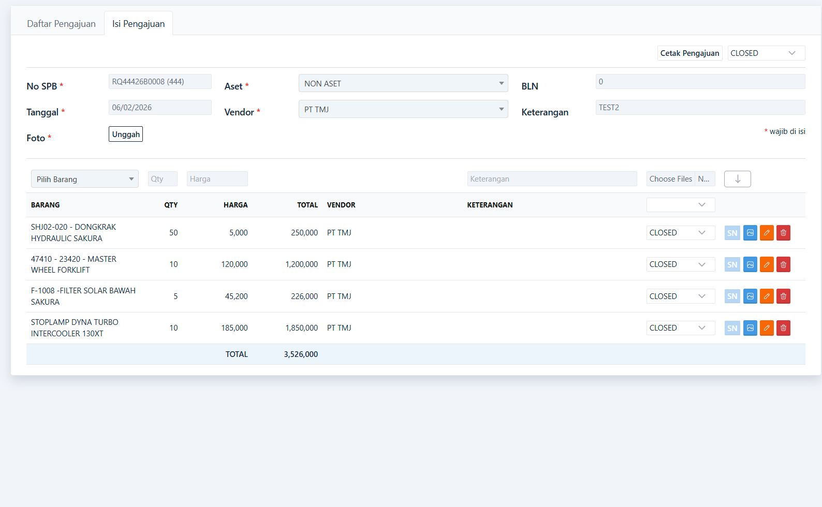Select the Isi Pengajuan tab
The image size is (822, 507).
pos(138,24)
